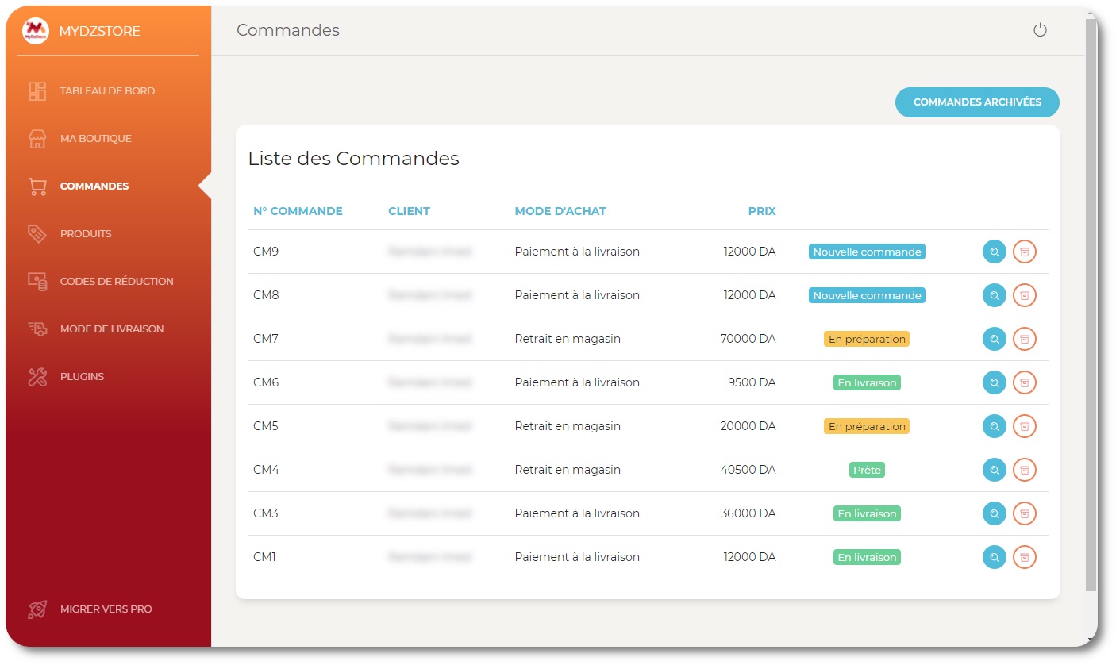
Task: Open Tableau de bord in sidebar
Action: tap(107, 91)
